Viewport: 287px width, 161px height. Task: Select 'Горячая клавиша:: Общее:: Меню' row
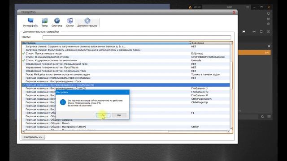(126, 123)
